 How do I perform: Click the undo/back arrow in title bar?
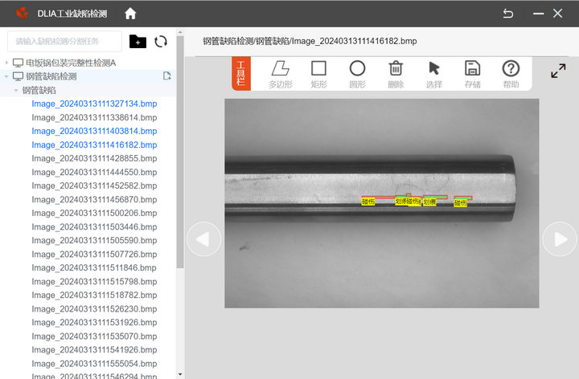pos(508,14)
